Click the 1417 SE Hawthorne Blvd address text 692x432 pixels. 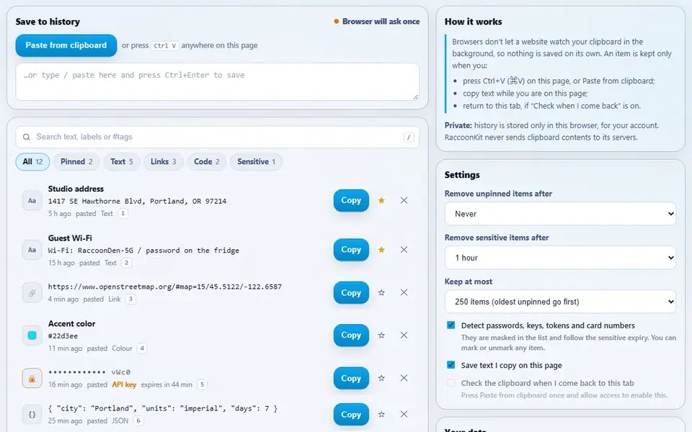pyautogui.click(x=137, y=201)
